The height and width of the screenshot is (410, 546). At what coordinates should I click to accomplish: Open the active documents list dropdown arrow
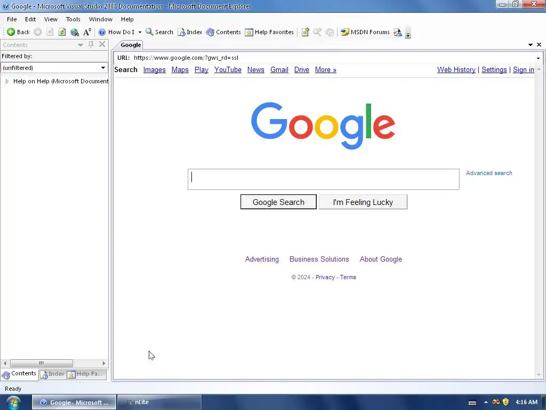pos(531,45)
